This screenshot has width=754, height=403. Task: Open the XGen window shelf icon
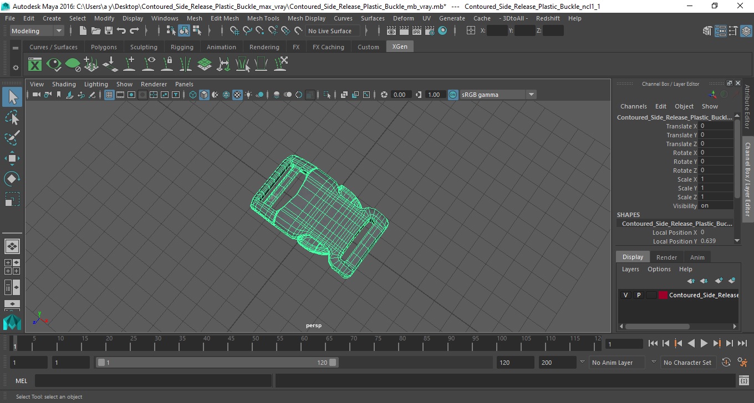(x=35, y=65)
